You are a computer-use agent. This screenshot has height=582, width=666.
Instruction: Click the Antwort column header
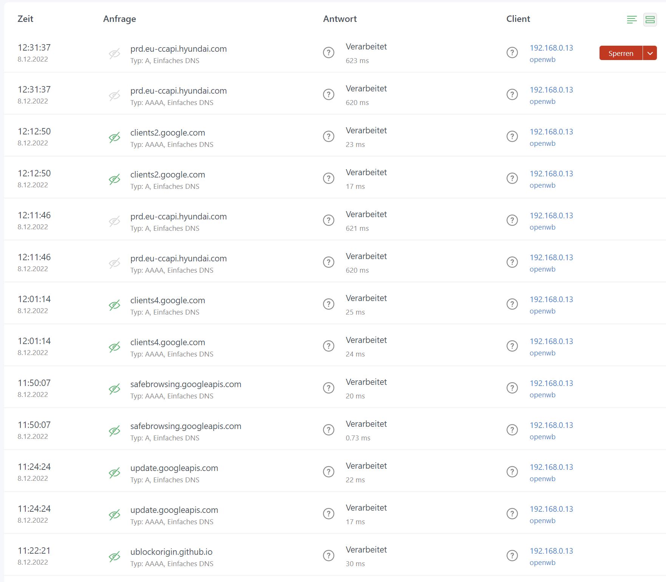click(x=340, y=19)
